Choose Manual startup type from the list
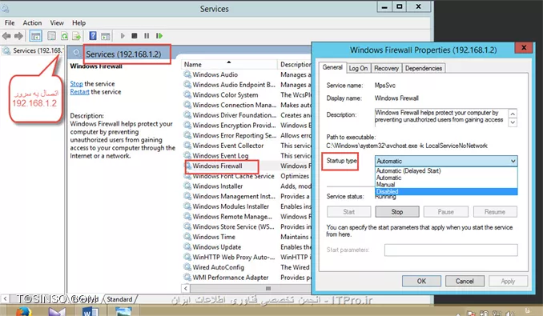This screenshot has height=316, width=543. [x=446, y=184]
